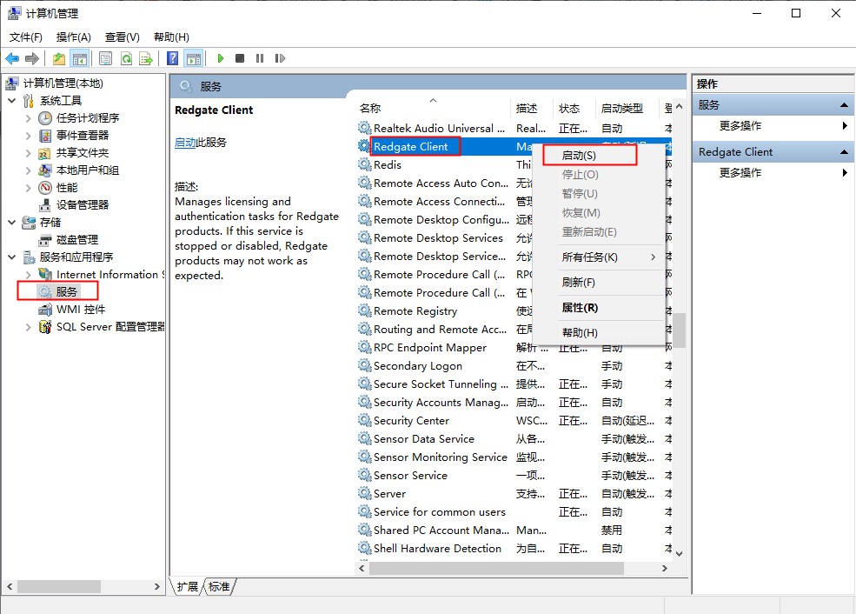Select the Security Center service row
Viewport: 856px width, 614px height.
point(513,421)
